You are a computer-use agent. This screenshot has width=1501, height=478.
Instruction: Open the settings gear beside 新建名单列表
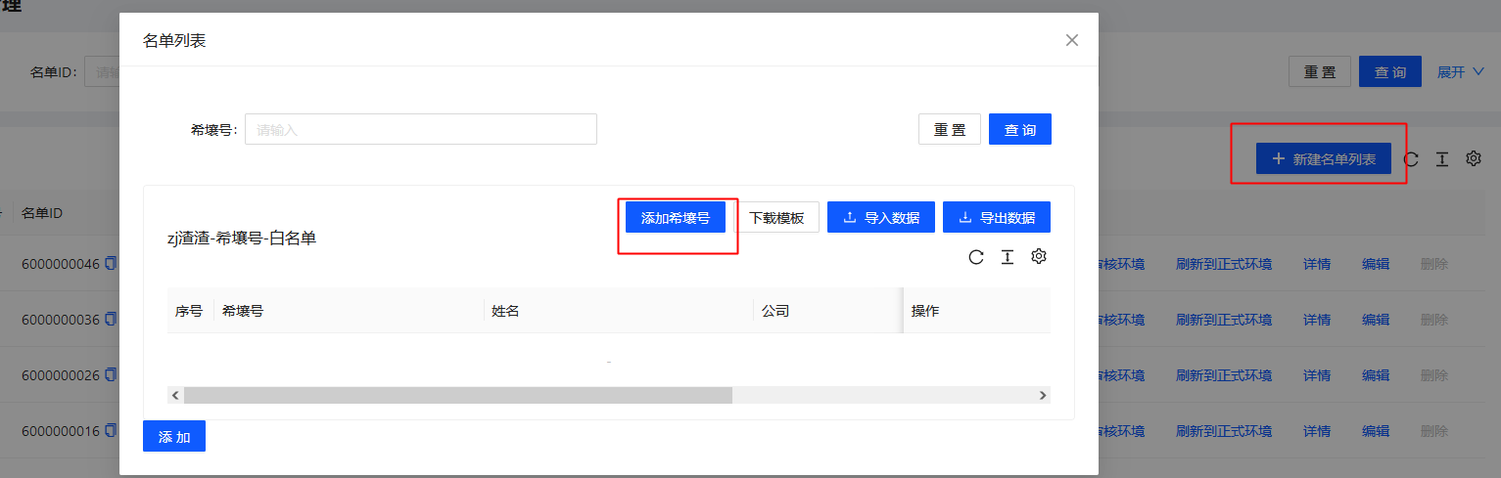[x=1473, y=158]
